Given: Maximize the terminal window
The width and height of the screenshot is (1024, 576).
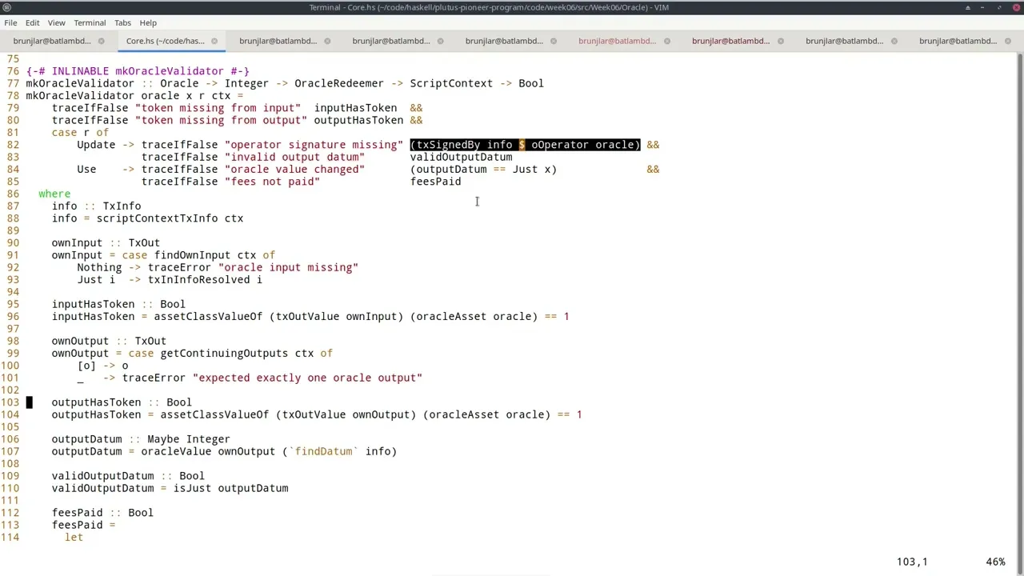Looking at the screenshot, I should 1000,7.
